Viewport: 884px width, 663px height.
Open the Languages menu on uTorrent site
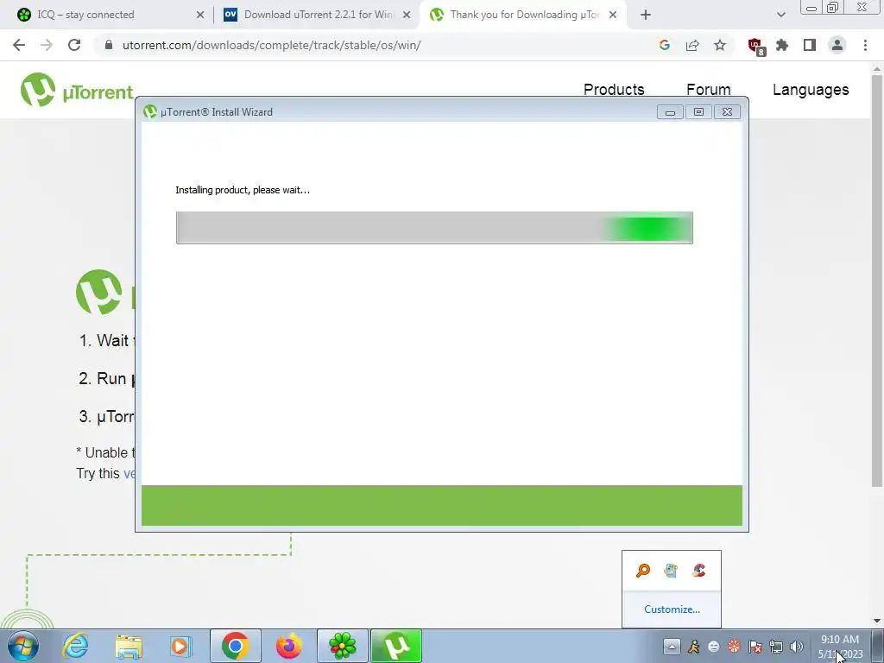pos(811,90)
